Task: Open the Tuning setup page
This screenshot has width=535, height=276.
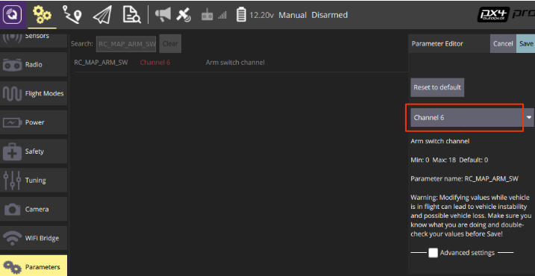Action: [34, 180]
